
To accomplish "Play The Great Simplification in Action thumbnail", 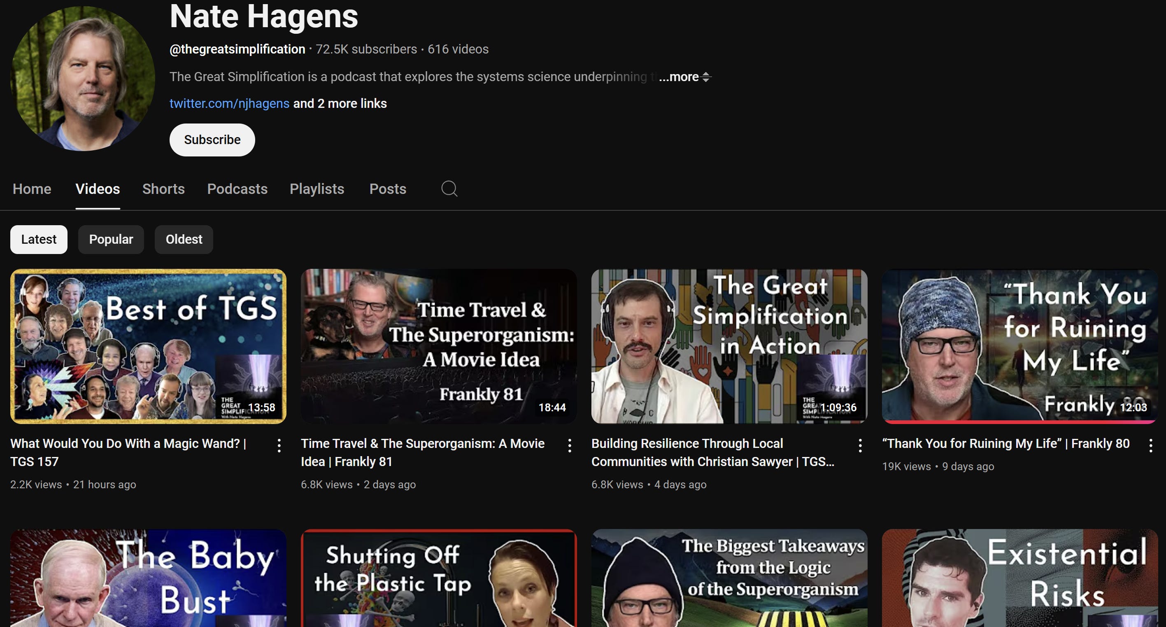I will pyautogui.click(x=730, y=346).
